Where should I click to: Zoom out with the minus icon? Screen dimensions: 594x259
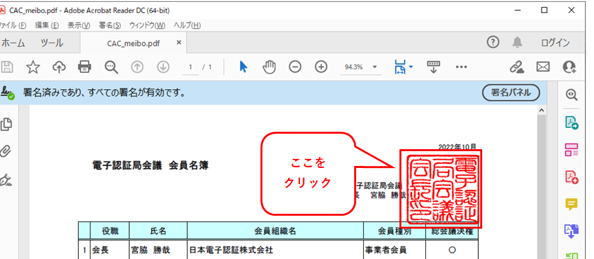coord(295,67)
